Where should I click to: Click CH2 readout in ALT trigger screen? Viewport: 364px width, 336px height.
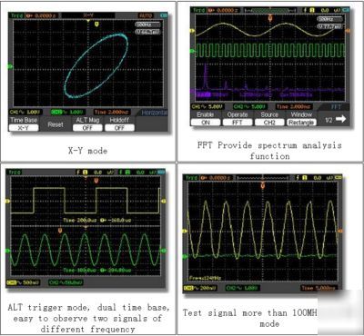pyautogui.click(x=66, y=282)
